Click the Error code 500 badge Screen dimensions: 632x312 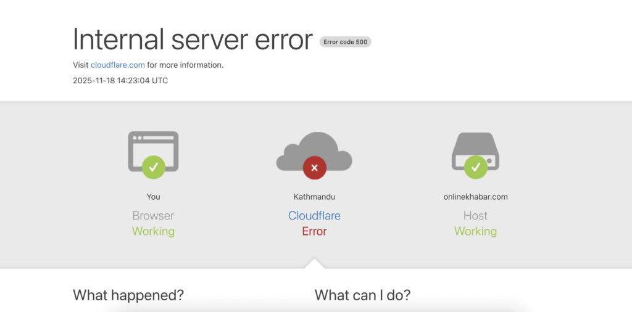(346, 42)
